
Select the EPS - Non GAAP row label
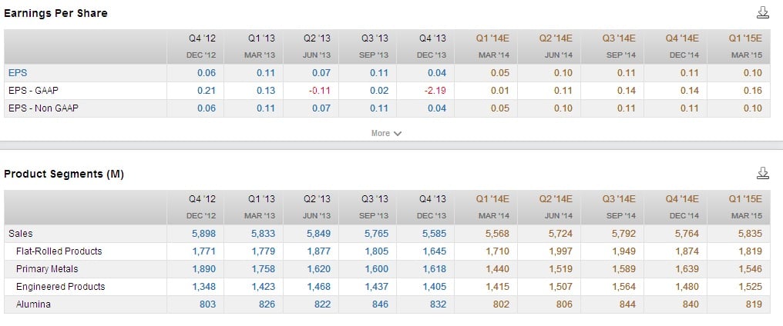(43, 108)
